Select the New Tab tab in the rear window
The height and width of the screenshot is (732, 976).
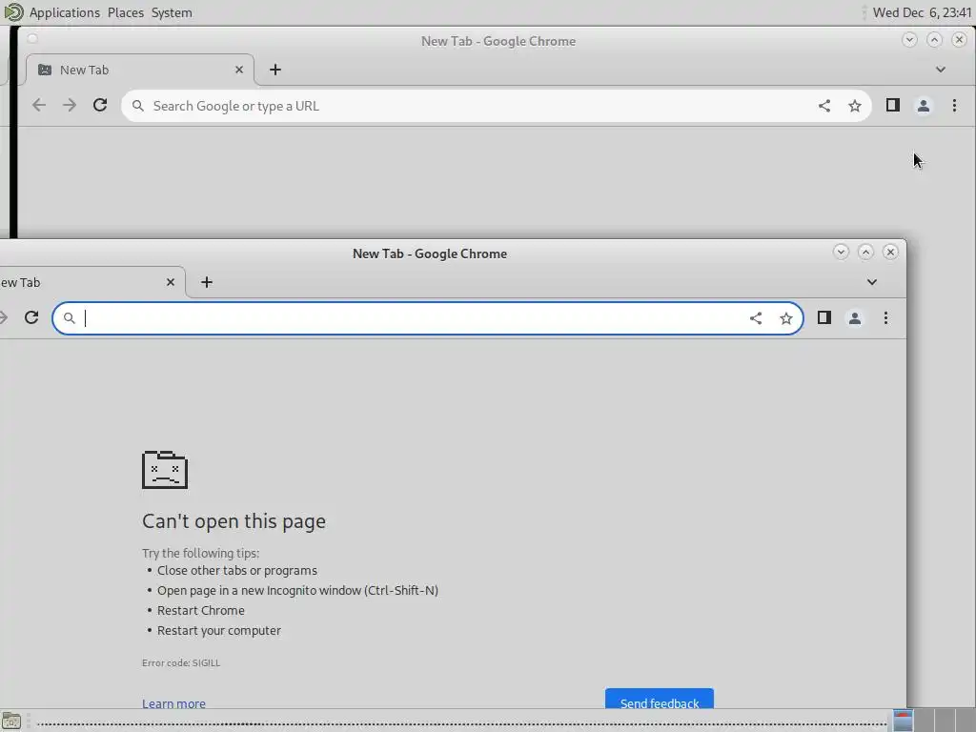point(140,70)
